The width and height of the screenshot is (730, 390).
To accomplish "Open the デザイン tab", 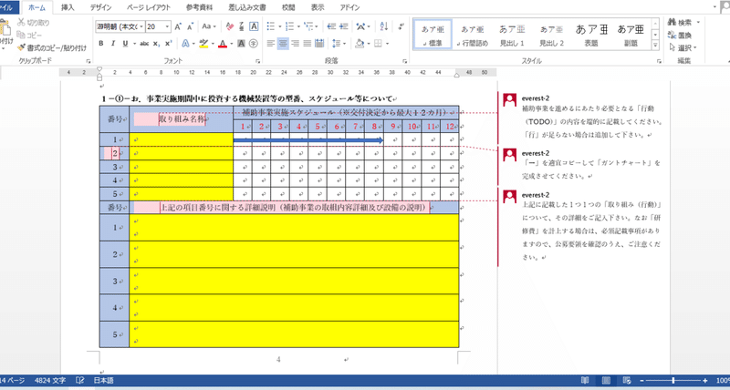I will 101,7.
